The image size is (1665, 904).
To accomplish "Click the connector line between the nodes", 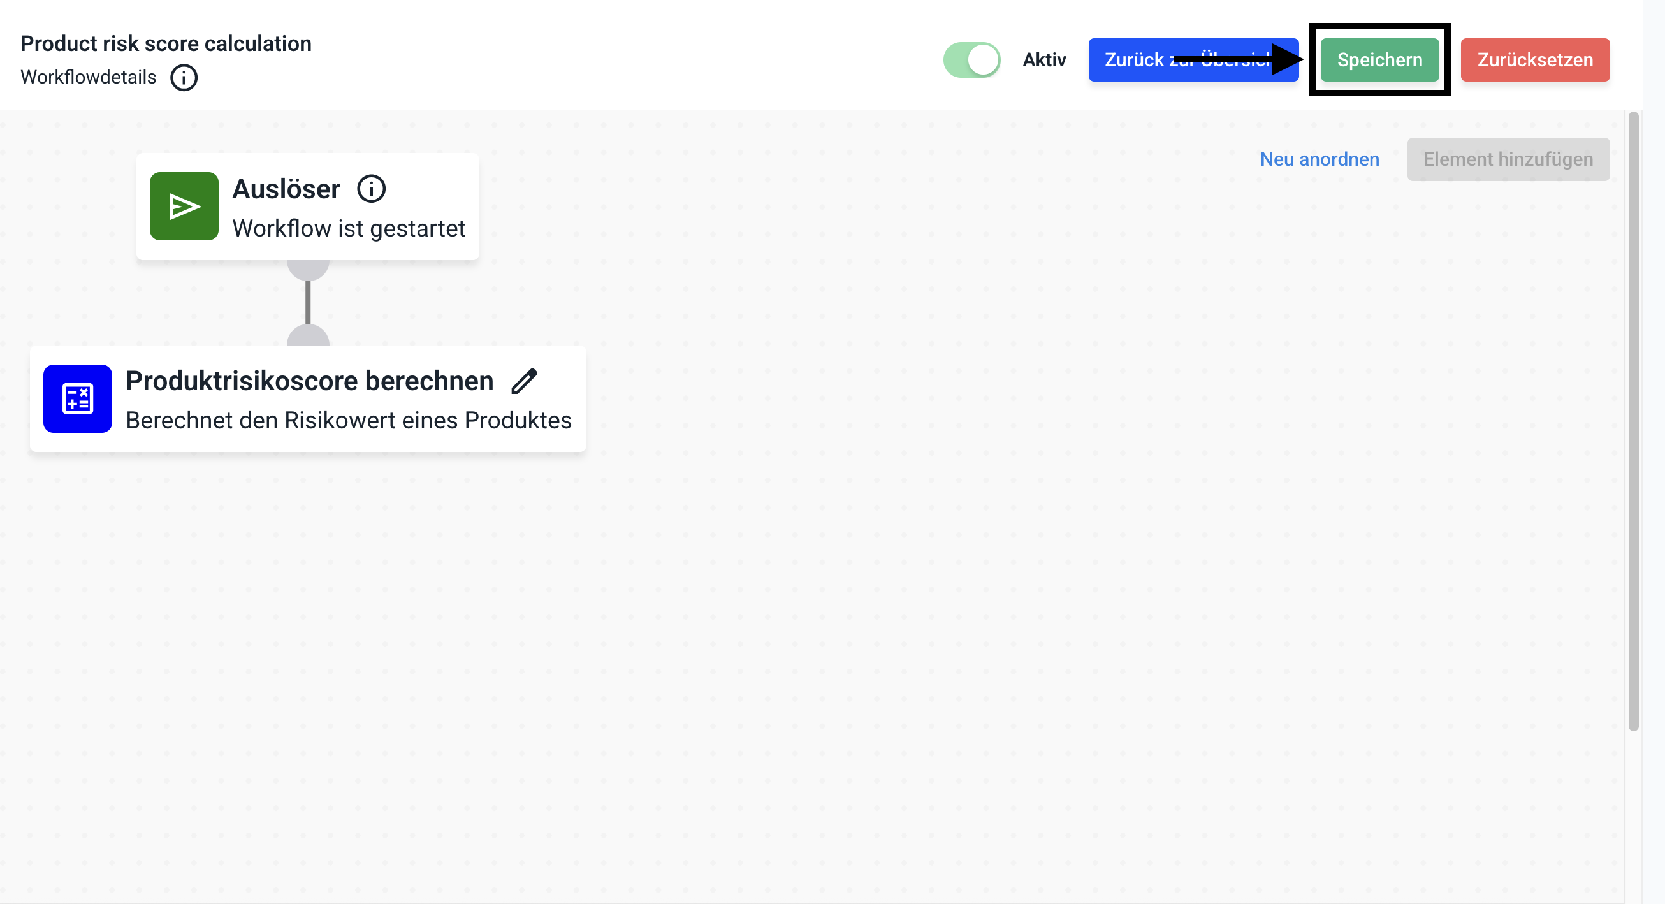I will (309, 303).
